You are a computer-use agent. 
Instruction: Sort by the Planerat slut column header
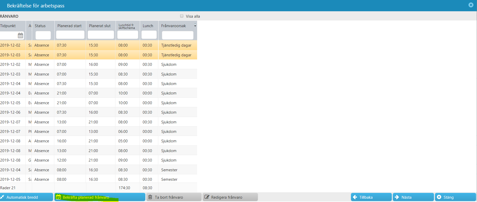(100, 26)
